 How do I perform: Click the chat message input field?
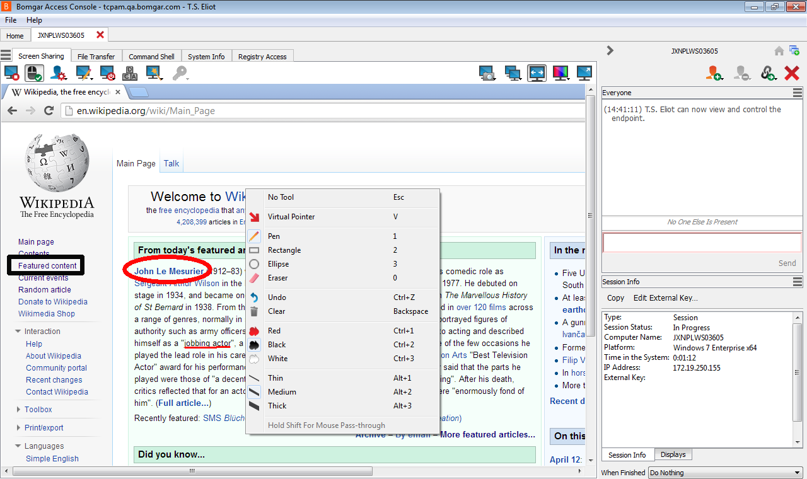click(702, 243)
